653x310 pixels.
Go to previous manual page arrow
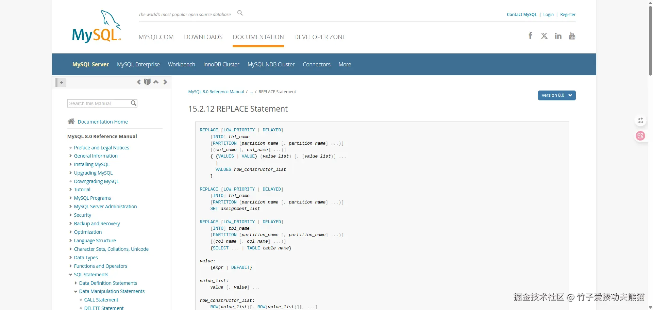139,82
